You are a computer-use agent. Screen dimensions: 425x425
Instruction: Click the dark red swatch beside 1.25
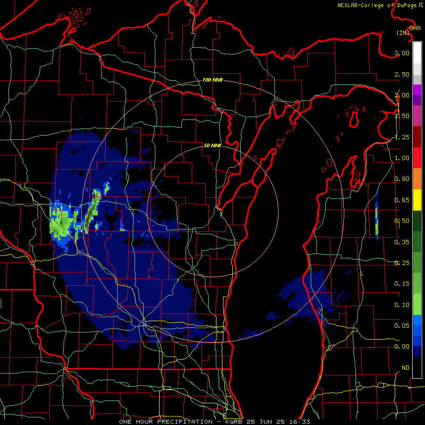click(417, 137)
